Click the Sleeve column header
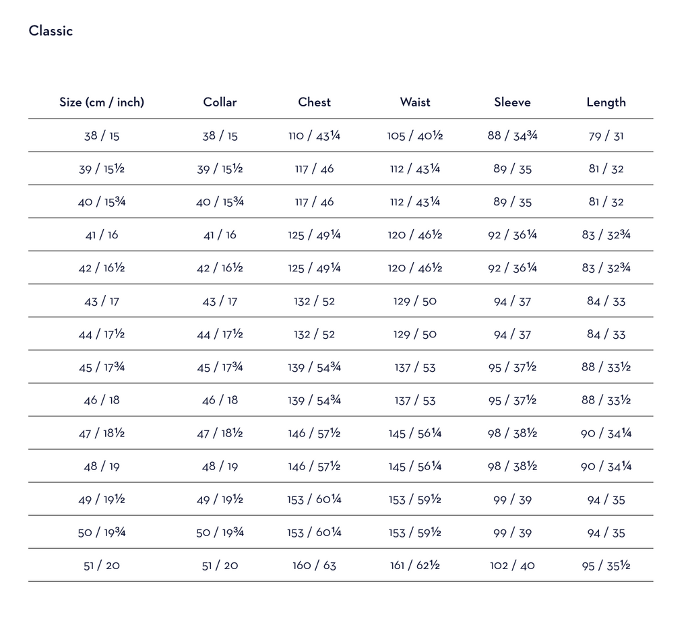Screen dimensions: 690x621 point(512,102)
